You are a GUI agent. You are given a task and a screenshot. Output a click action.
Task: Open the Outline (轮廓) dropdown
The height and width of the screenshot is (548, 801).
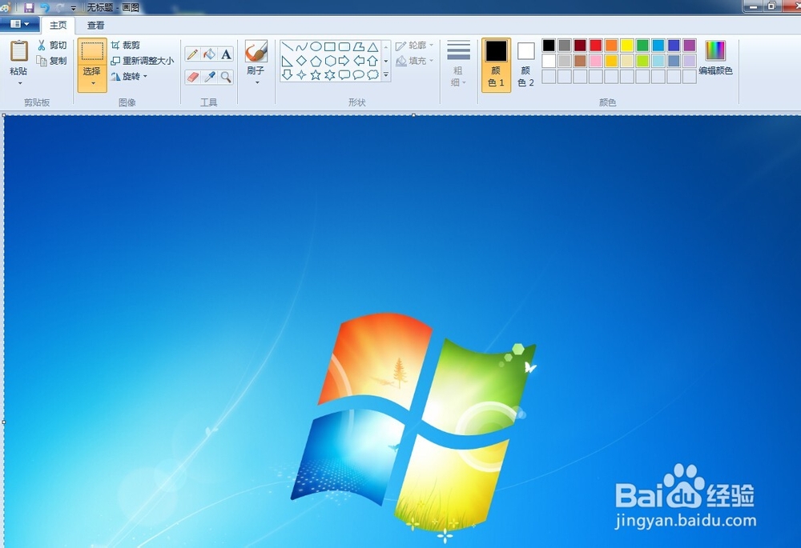click(415, 46)
